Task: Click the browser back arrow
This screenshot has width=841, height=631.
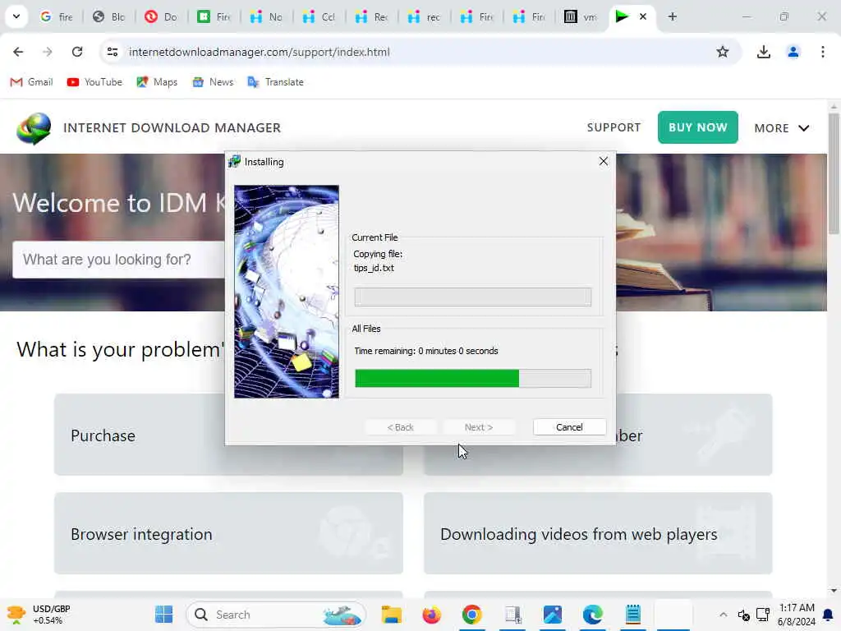Action: click(18, 52)
